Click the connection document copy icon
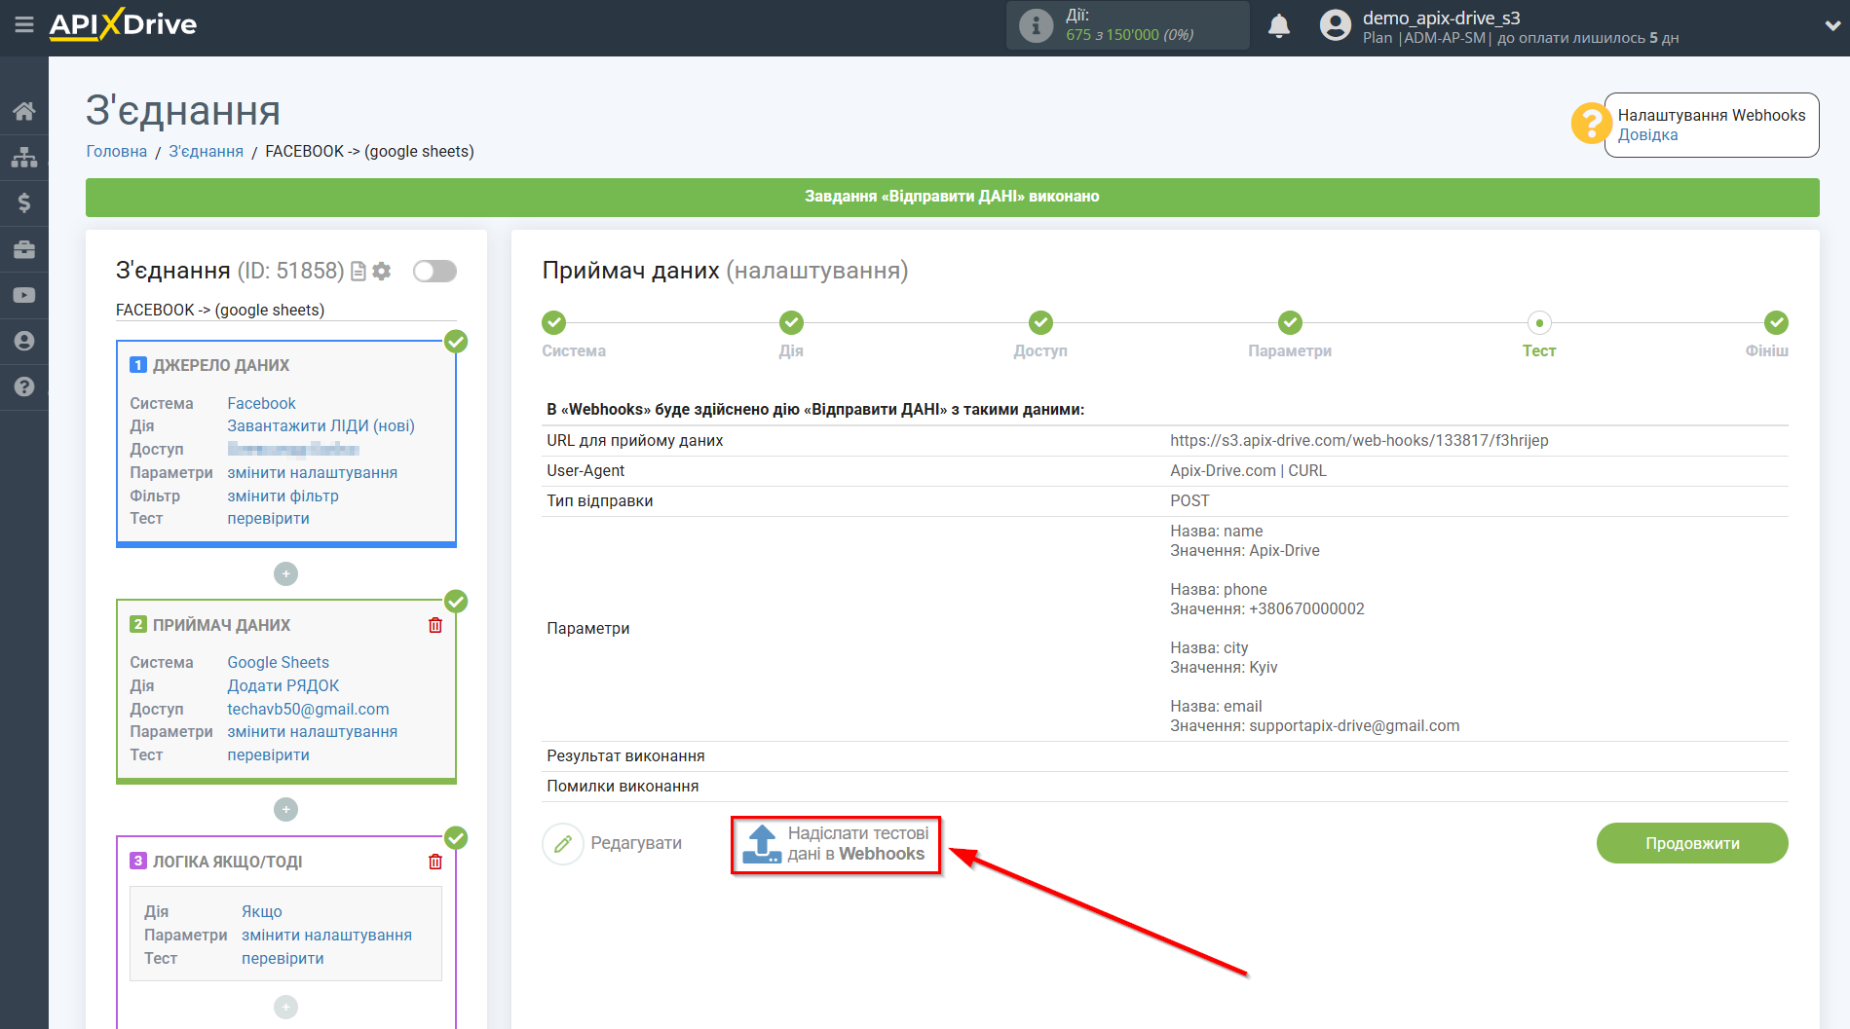Image resolution: width=1850 pixels, height=1029 pixels. (359, 272)
